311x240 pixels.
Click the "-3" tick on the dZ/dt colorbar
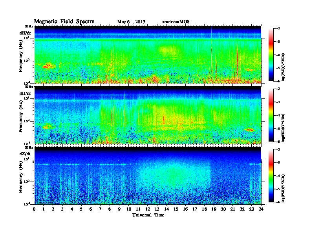[x=278, y=162]
